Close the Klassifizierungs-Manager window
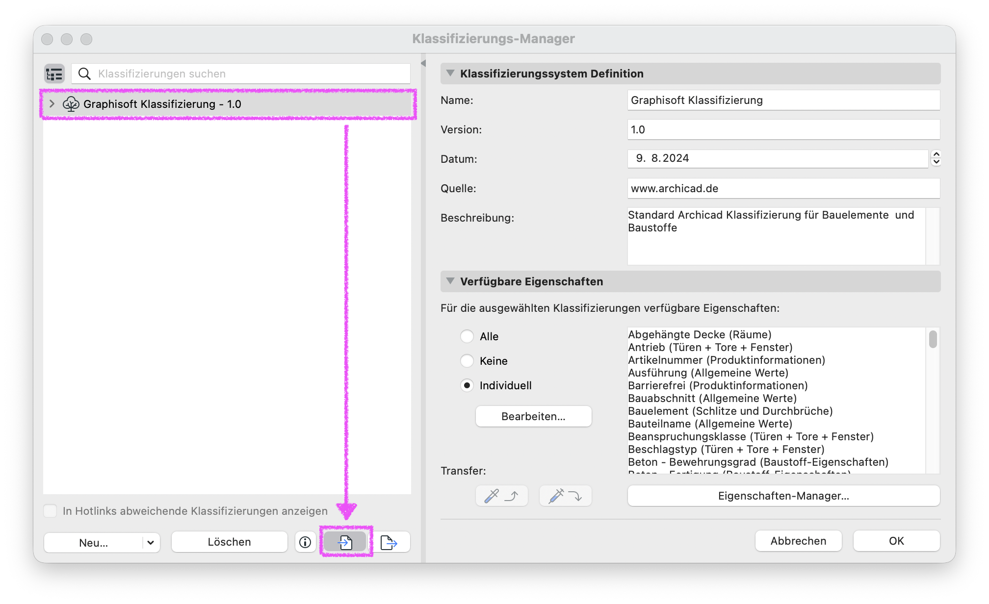This screenshot has width=989, height=604. (47, 39)
